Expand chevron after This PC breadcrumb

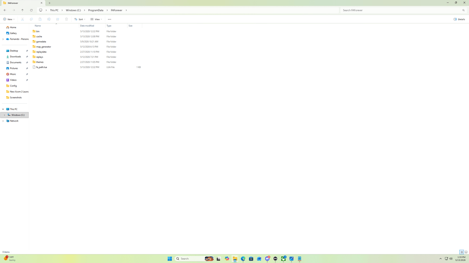coord(62,10)
